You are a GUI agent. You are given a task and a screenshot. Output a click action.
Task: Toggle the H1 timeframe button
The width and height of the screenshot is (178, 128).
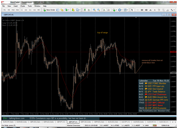[x=22, y=10]
